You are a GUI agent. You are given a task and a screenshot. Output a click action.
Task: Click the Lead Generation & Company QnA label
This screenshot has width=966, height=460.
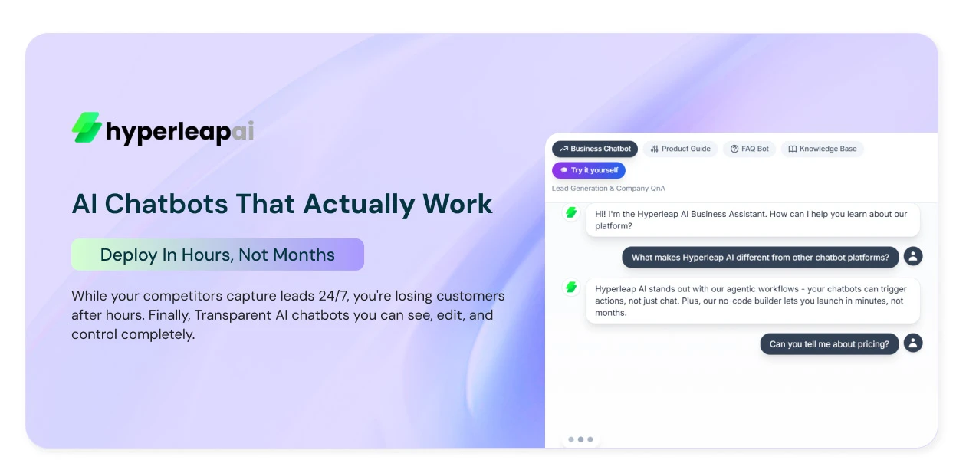[x=609, y=189]
